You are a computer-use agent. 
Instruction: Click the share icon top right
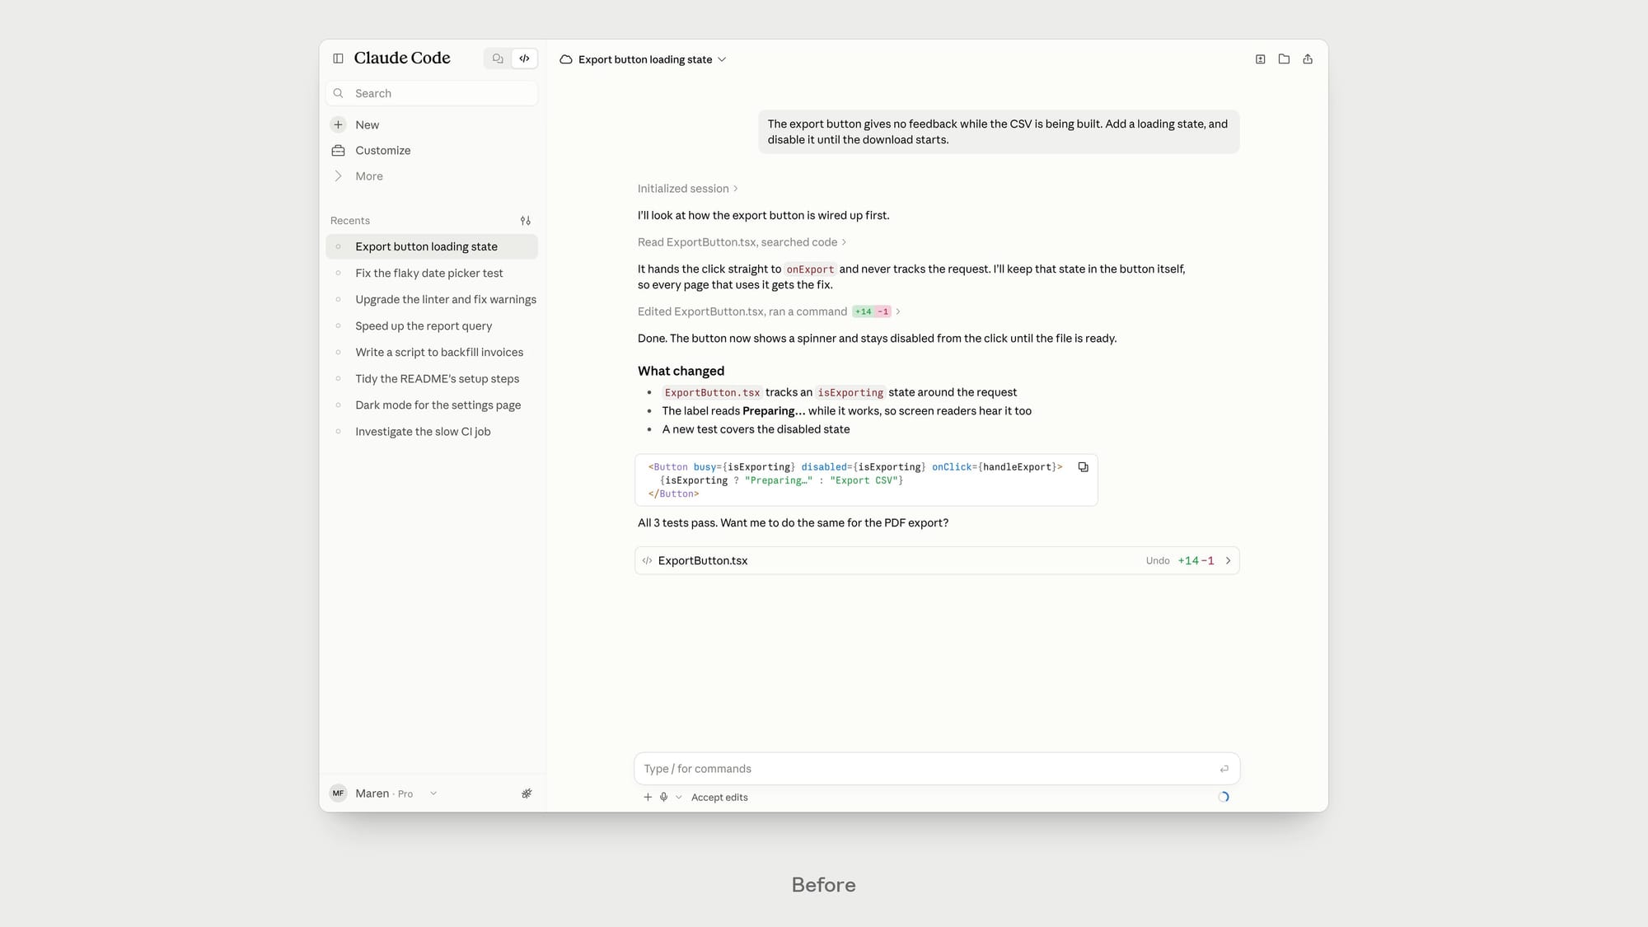coord(1308,59)
